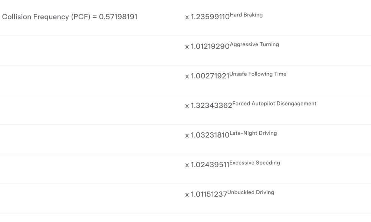Click the equals sign in the PCF formula
This screenshot has width=371, height=222.
(x=95, y=17)
